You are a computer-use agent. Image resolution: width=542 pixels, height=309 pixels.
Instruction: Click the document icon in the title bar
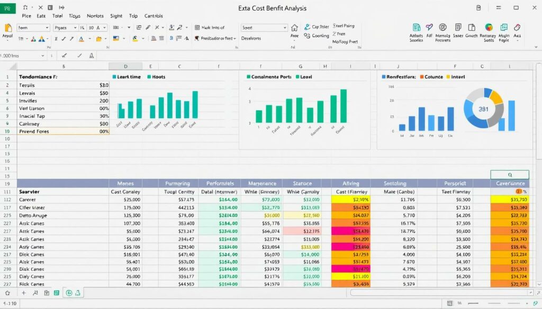pos(478,7)
